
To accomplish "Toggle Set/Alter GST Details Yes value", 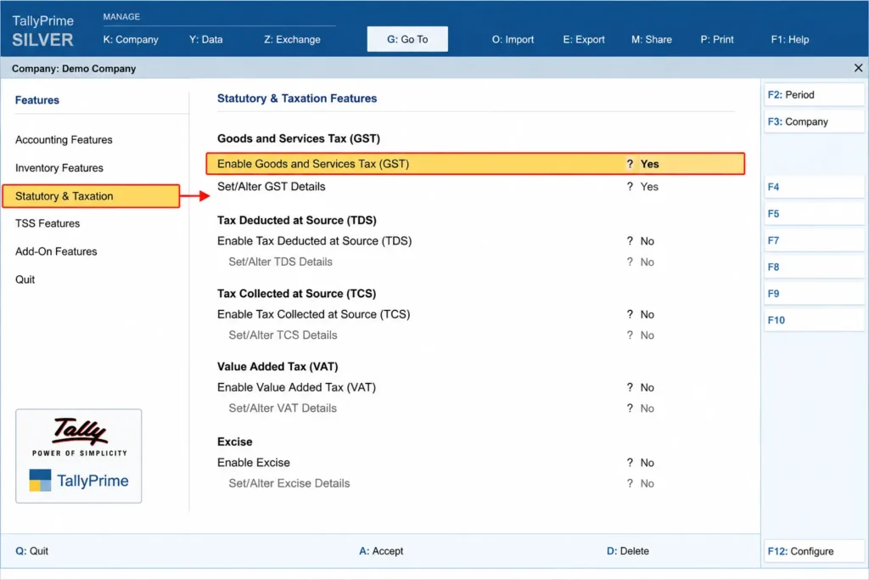I will 649,187.
